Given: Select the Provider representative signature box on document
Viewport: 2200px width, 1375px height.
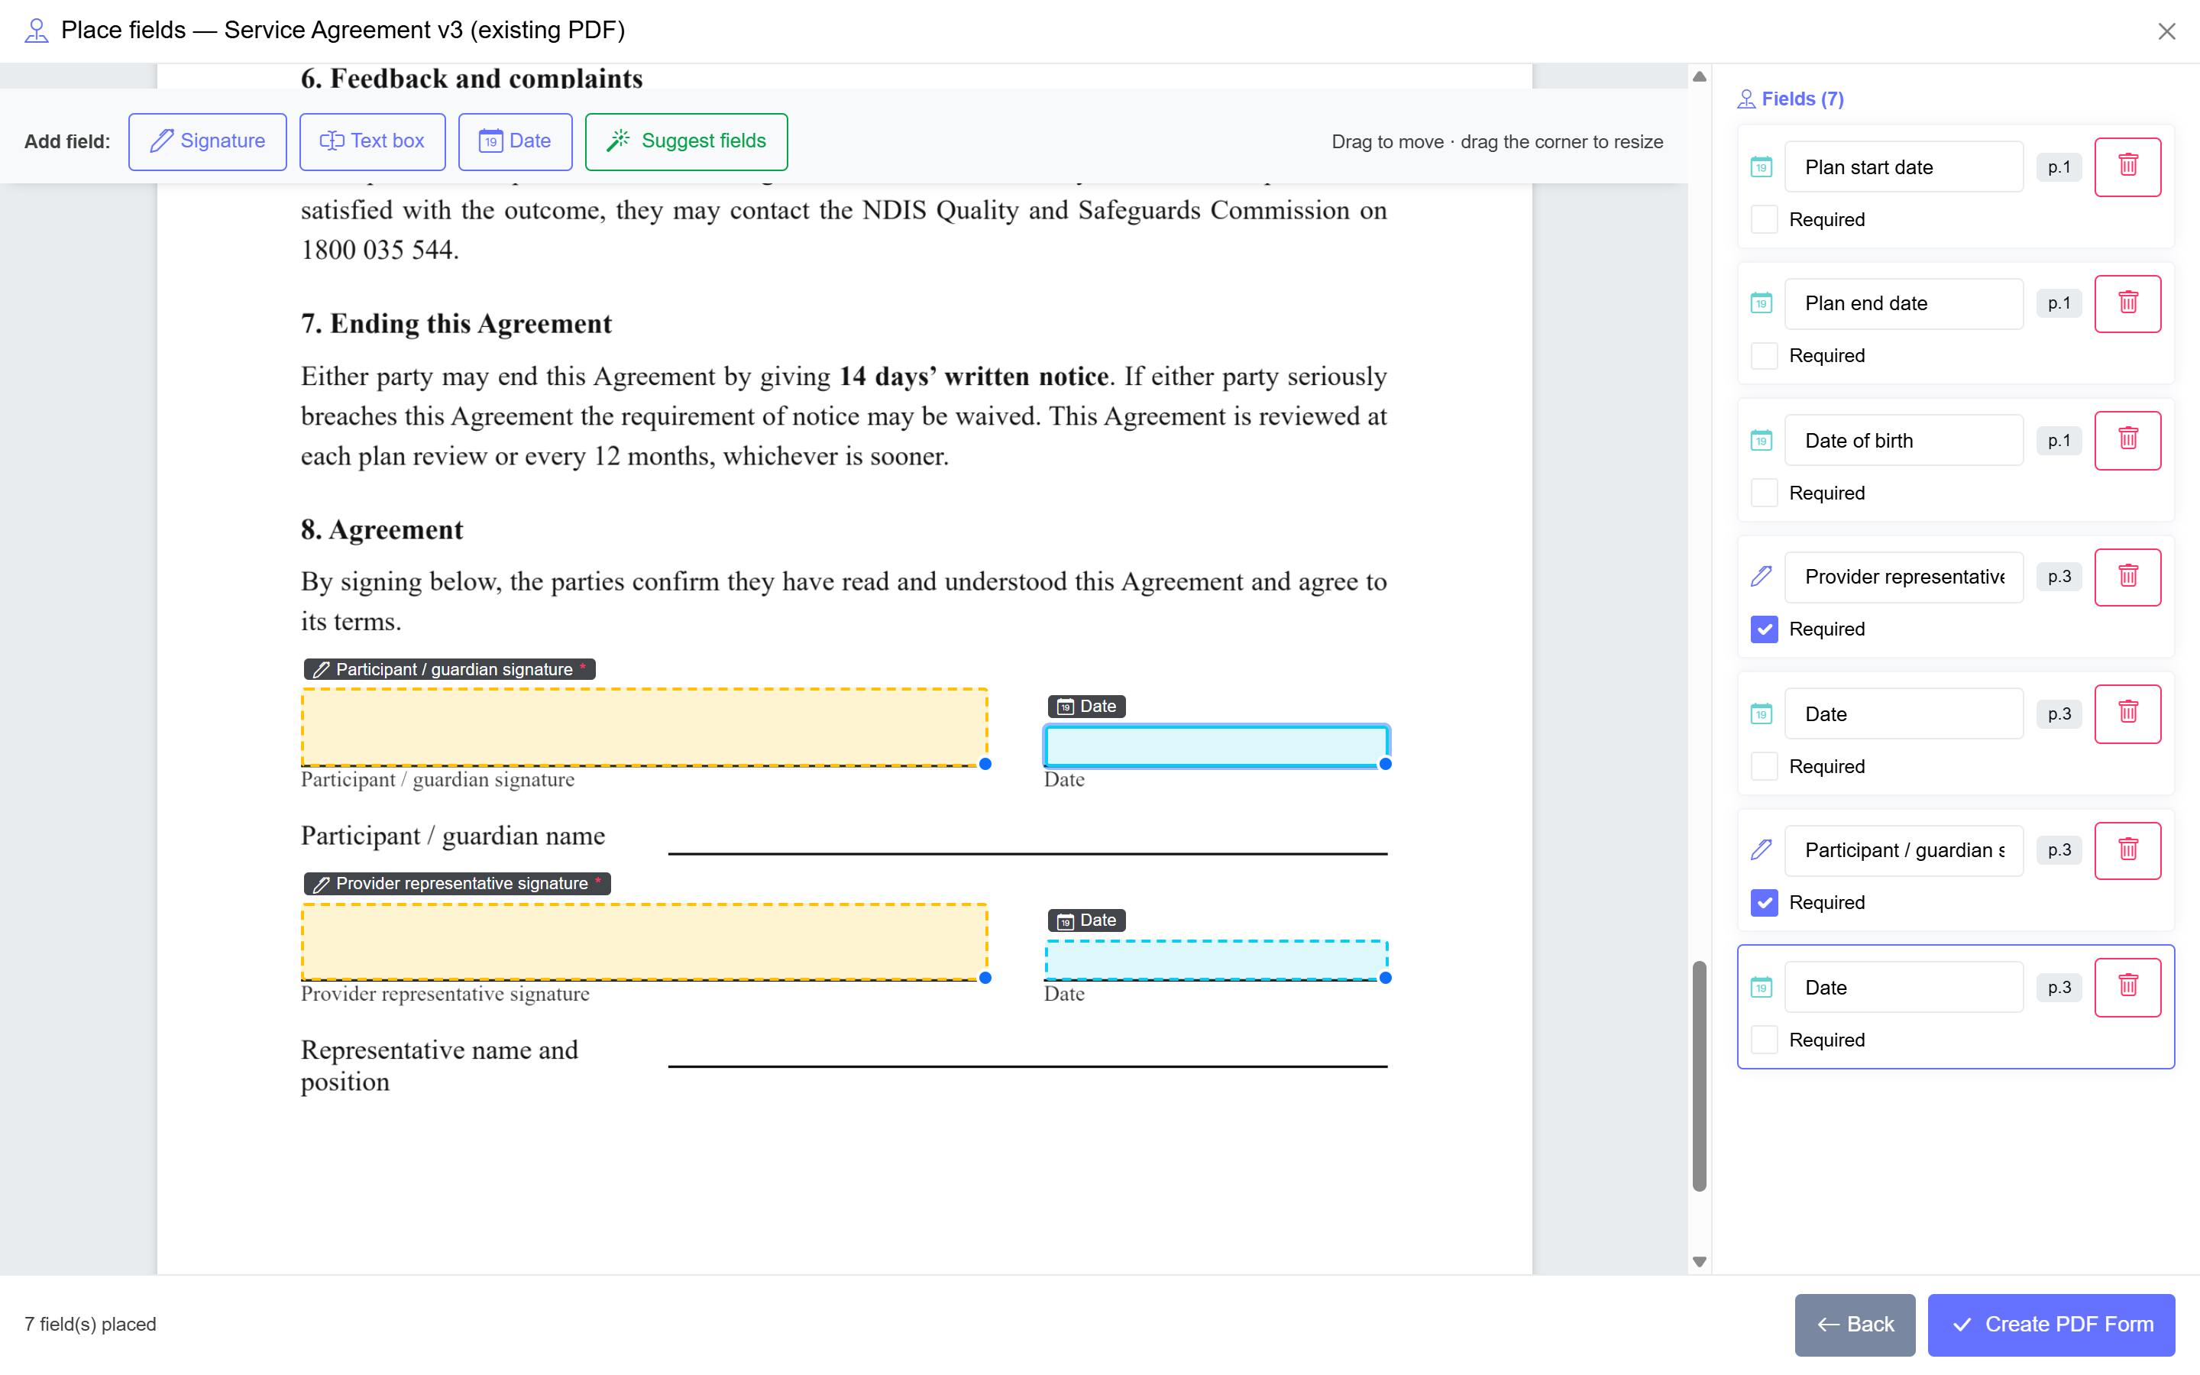Looking at the screenshot, I should (644, 941).
